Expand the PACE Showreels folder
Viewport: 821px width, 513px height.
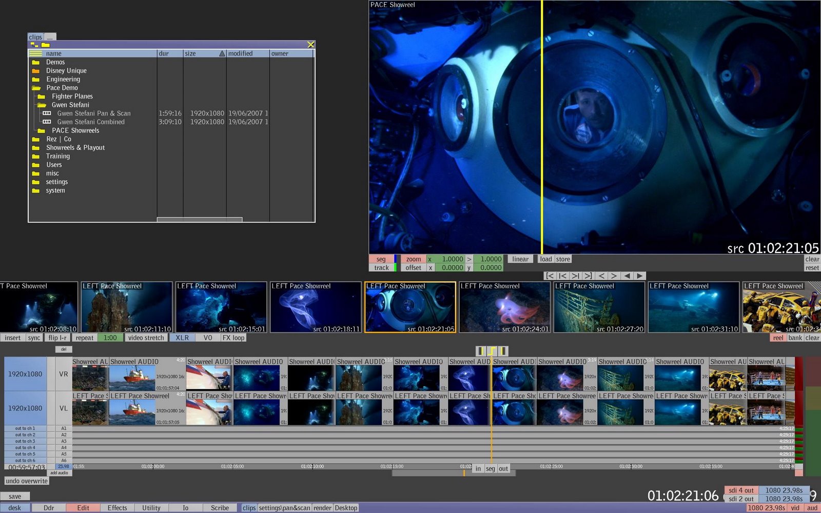[x=42, y=131]
